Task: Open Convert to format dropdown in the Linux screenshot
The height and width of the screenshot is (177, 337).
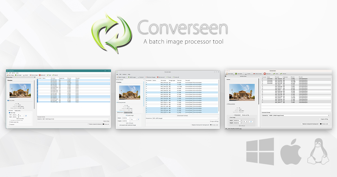Action: point(185,118)
